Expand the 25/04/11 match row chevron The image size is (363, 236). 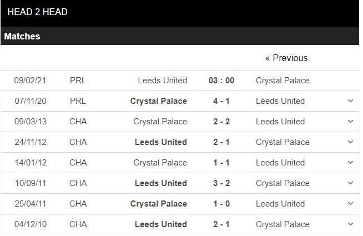pyautogui.click(x=350, y=204)
